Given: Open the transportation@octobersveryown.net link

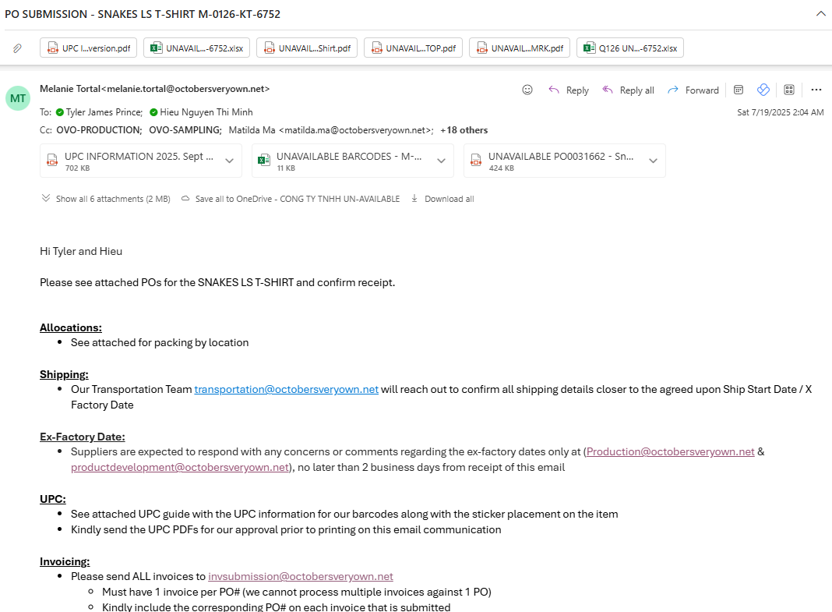Looking at the screenshot, I should tap(286, 389).
